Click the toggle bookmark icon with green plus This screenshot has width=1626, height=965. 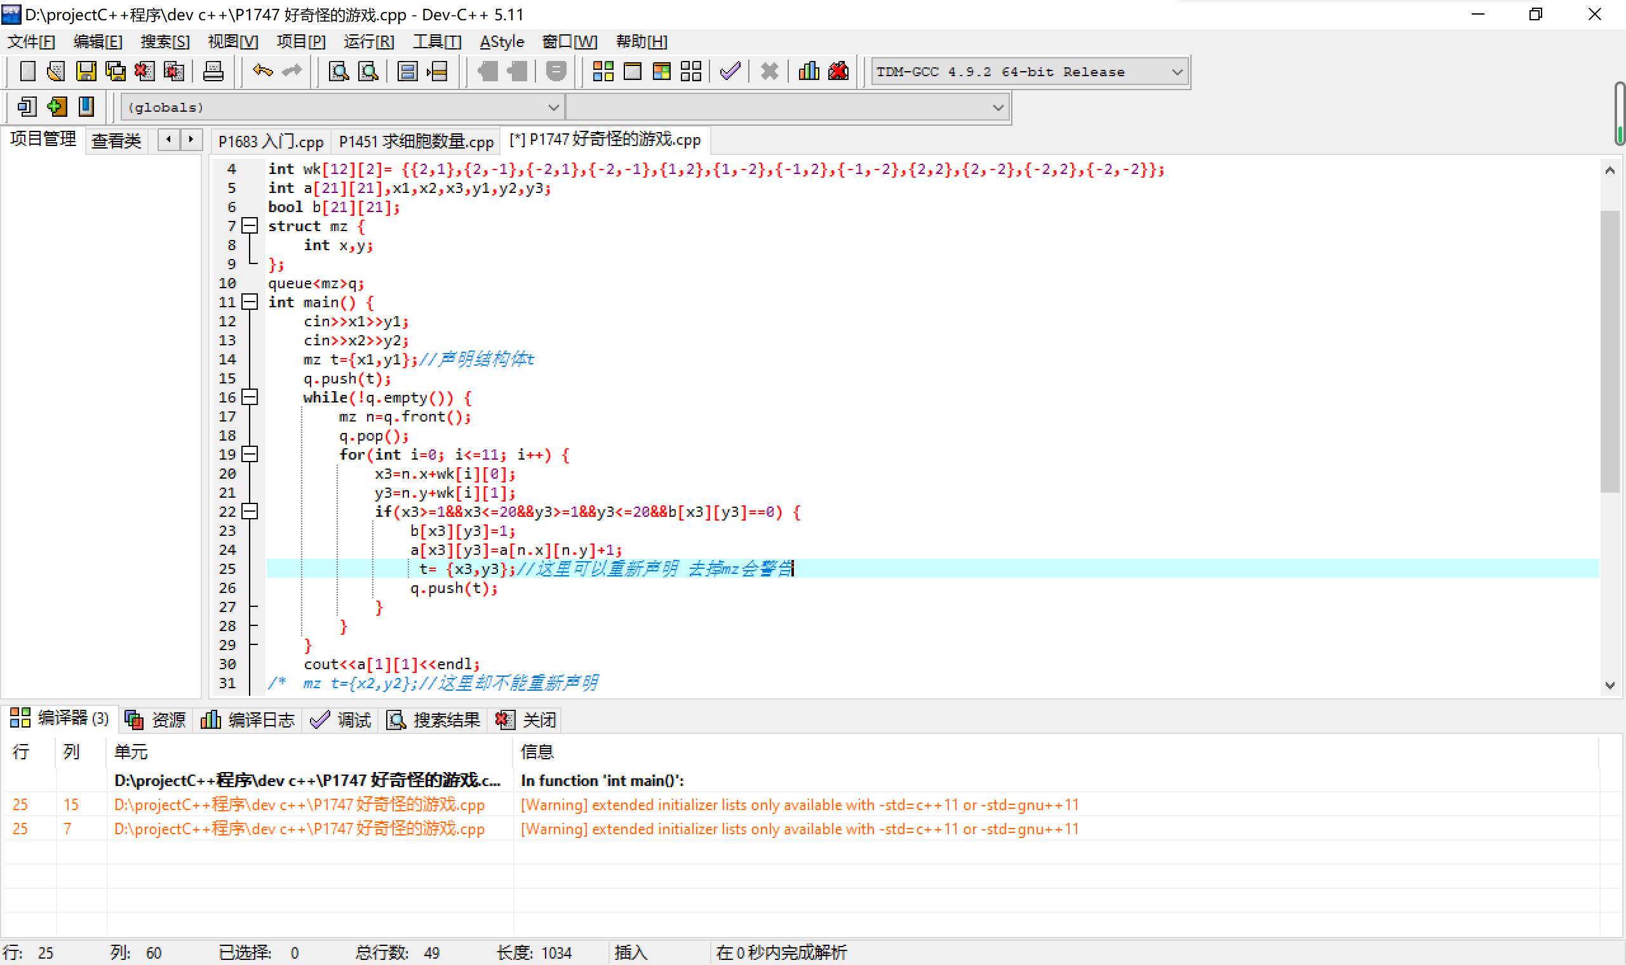pyautogui.click(x=57, y=107)
